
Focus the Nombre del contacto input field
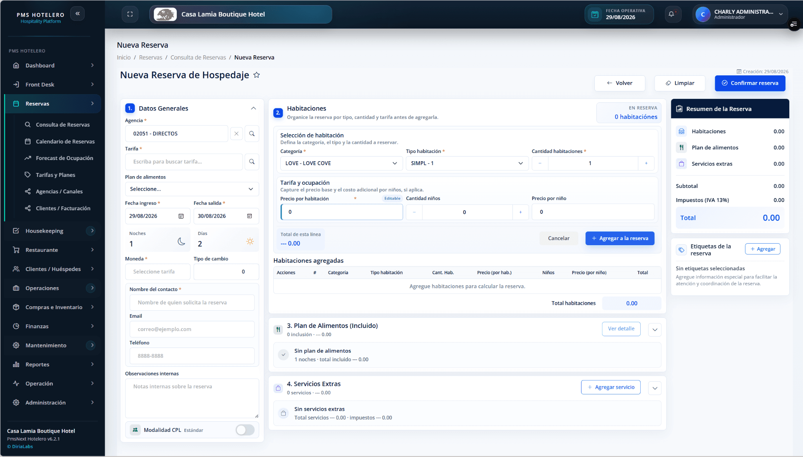point(192,302)
